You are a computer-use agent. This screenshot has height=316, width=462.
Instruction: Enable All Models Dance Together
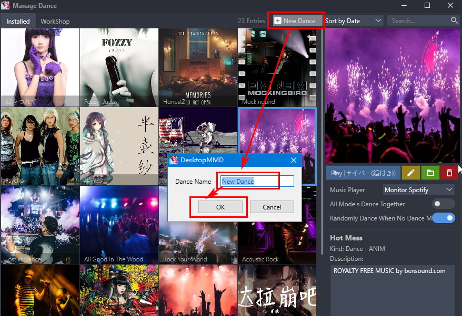click(443, 204)
